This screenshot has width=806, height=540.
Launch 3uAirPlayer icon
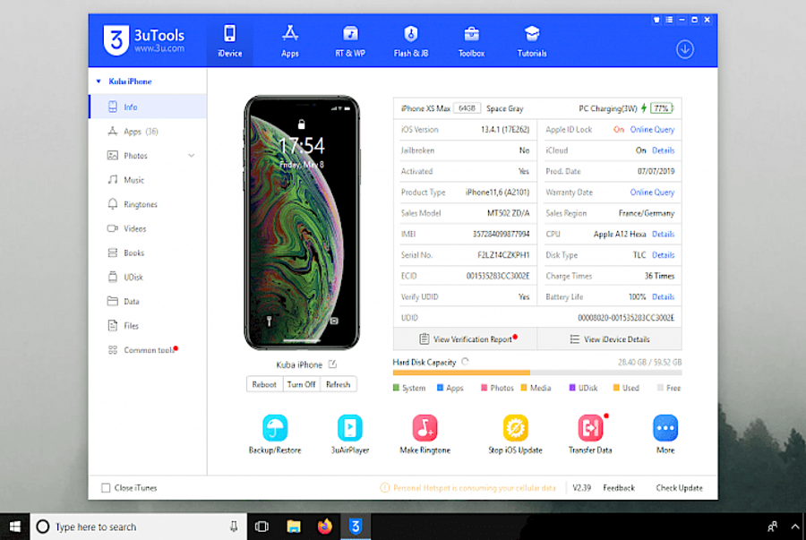pyautogui.click(x=349, y=428)
